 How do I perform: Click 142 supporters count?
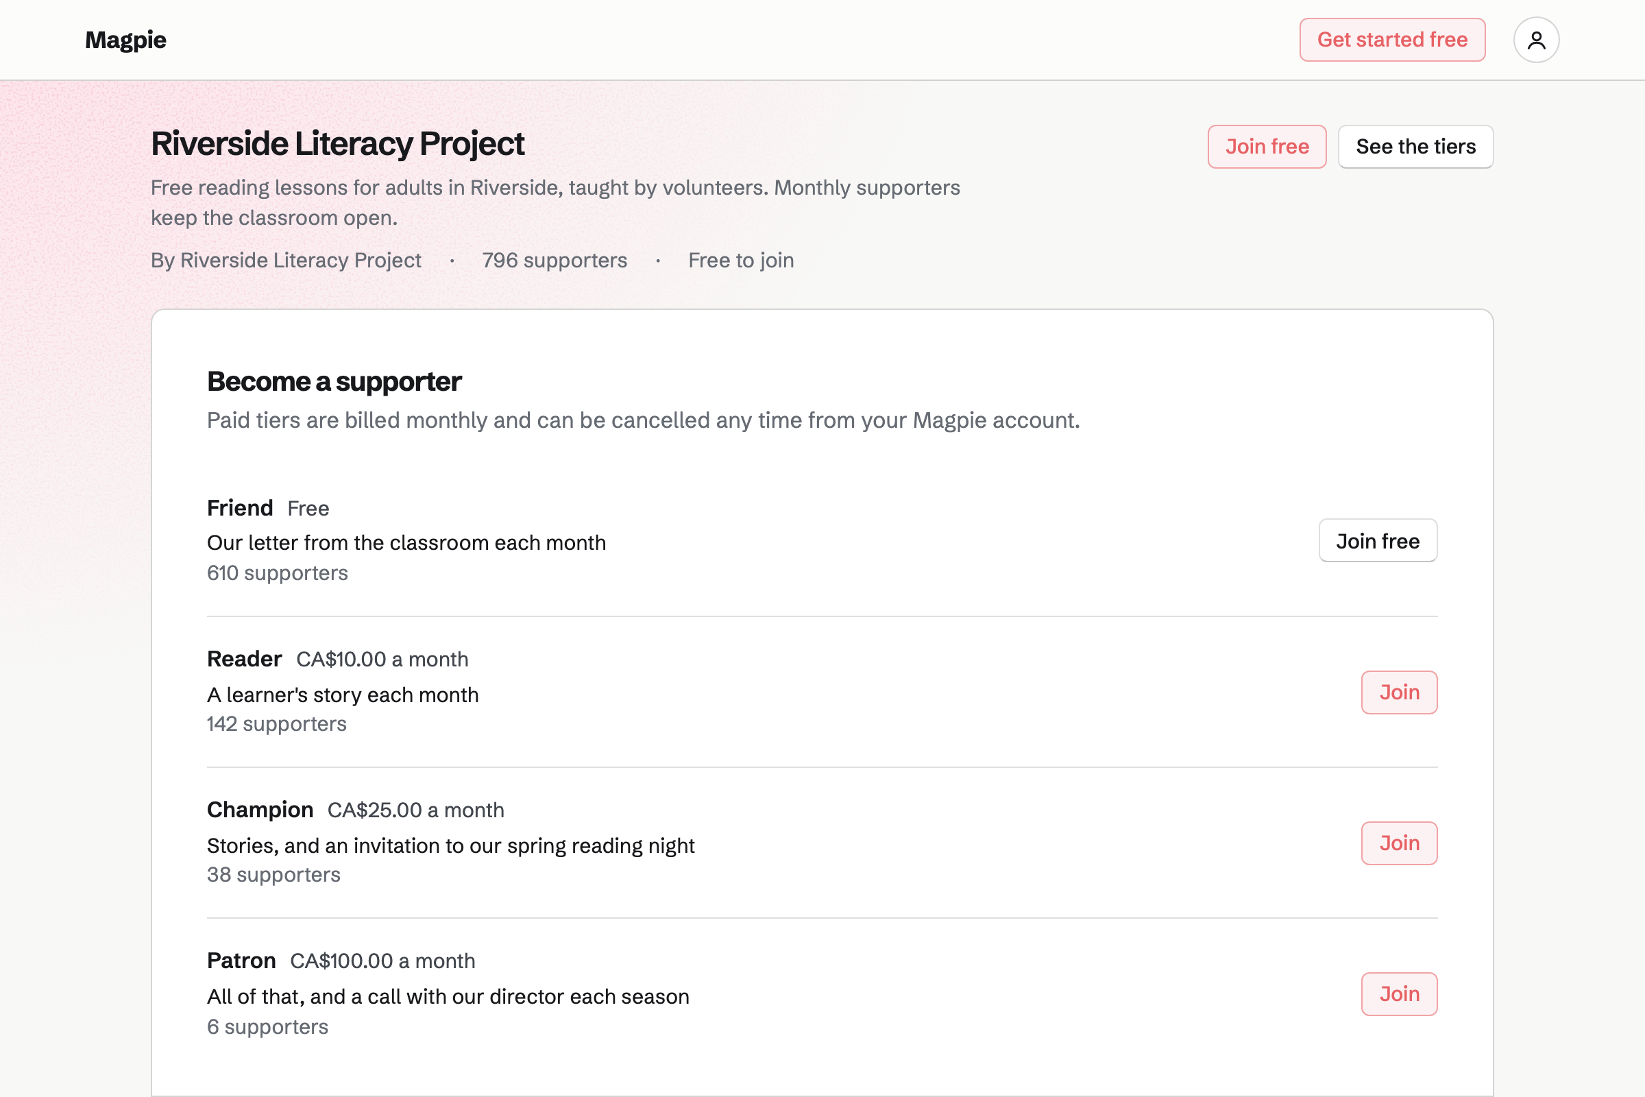[x=276, y=723]
